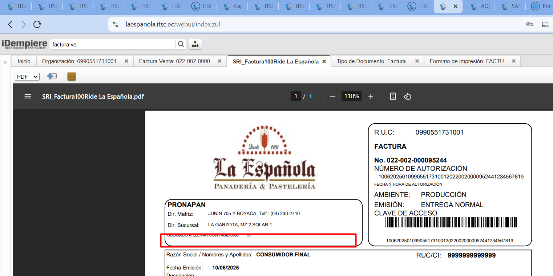Zoom out the PDF with minus
The width and height of the screenshot is (553, 276).
tap(332, 96)
